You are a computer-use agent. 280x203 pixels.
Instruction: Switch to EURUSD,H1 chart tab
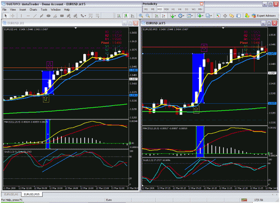click(11, 194)
